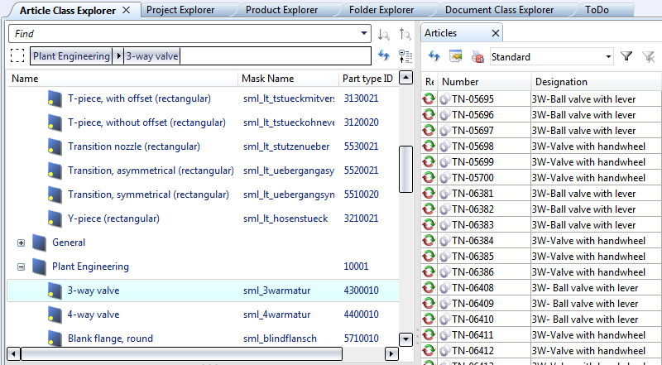Click the print report icon in Articles toolbar

[477, 57]
